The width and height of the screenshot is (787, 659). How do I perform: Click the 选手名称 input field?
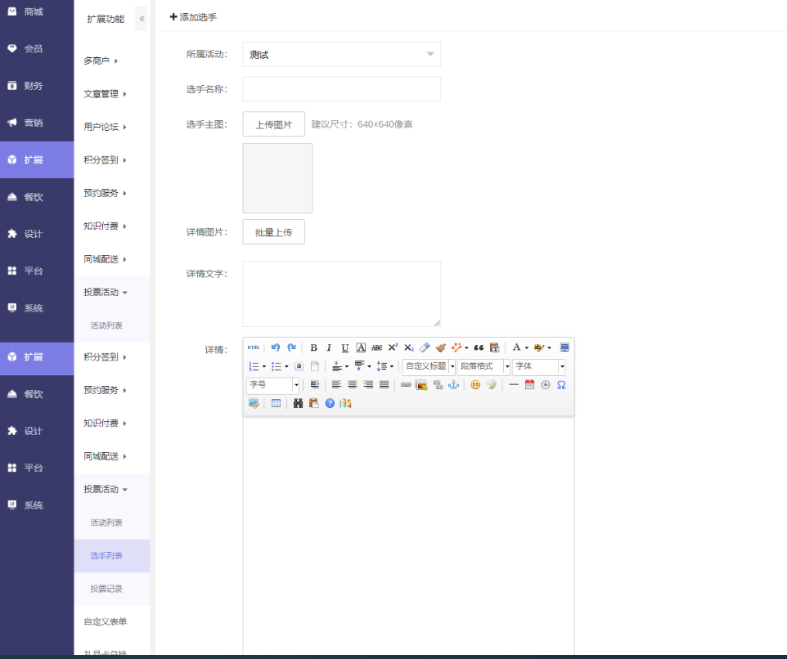click(341, 89)
